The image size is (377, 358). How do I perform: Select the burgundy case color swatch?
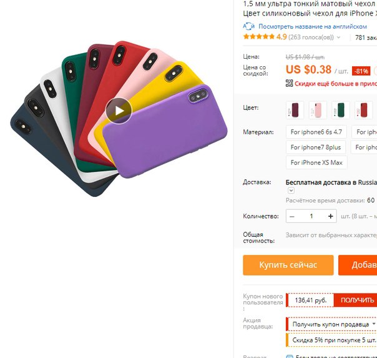[295, 110]
